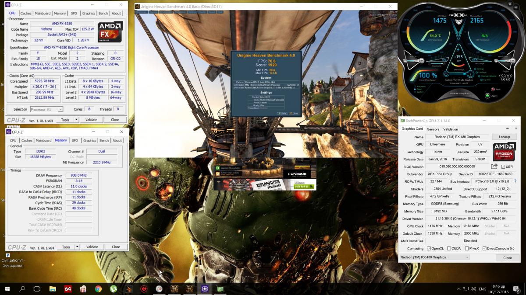Click the volume icon in system tray
Screen dimensions: 526x295
tap(473, 289)
